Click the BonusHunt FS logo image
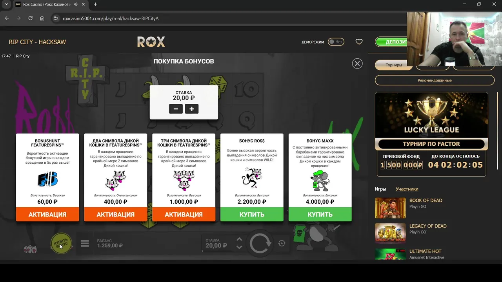The width and height of the screenshot is (502, 282). pyautogui.click(x=47, y=180)
